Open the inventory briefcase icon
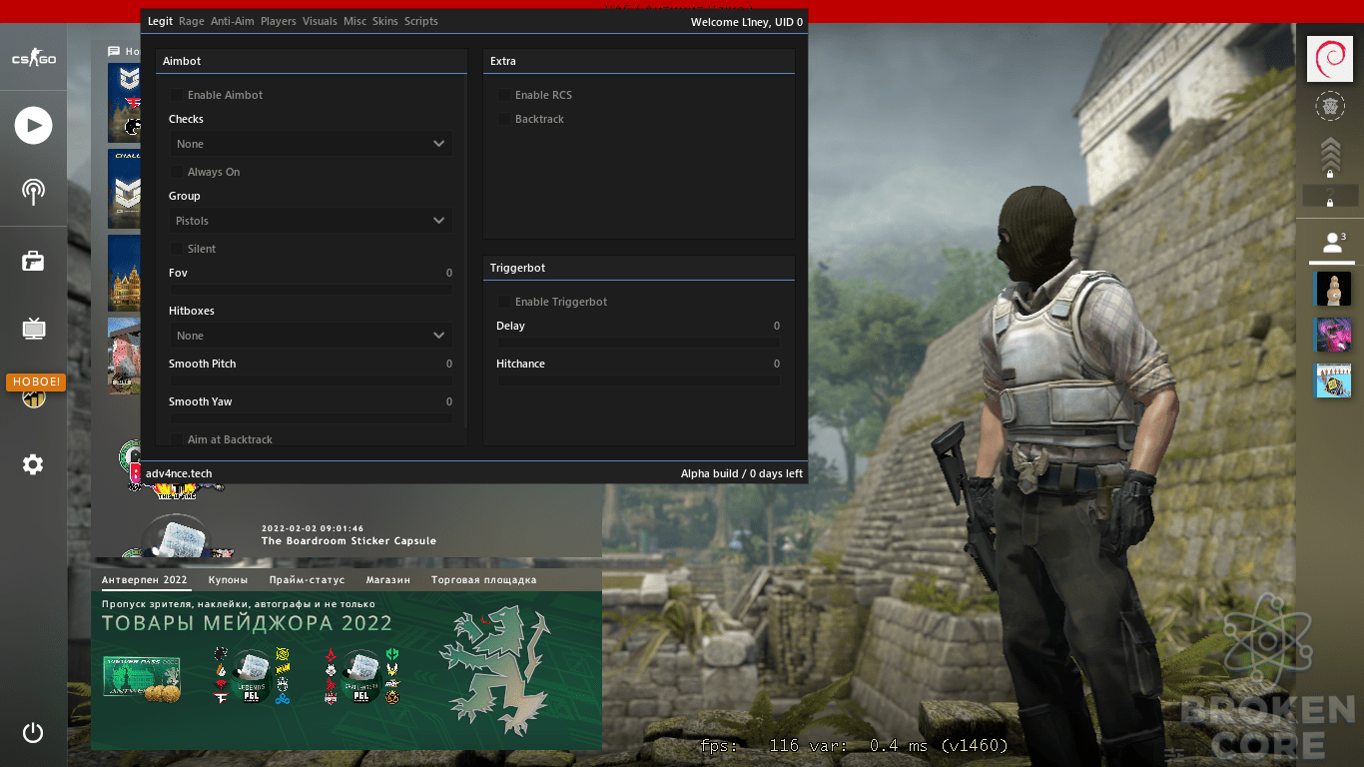This screenshot has height=767, width=1364. click(x=33, y=262)
